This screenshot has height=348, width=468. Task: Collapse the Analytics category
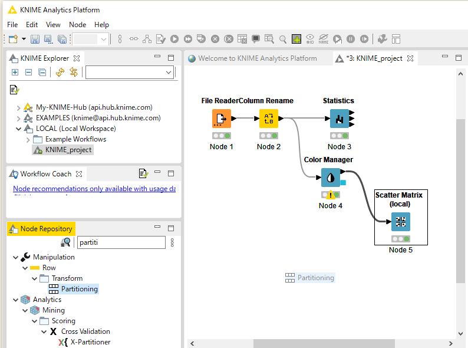[x=15, y=300]
